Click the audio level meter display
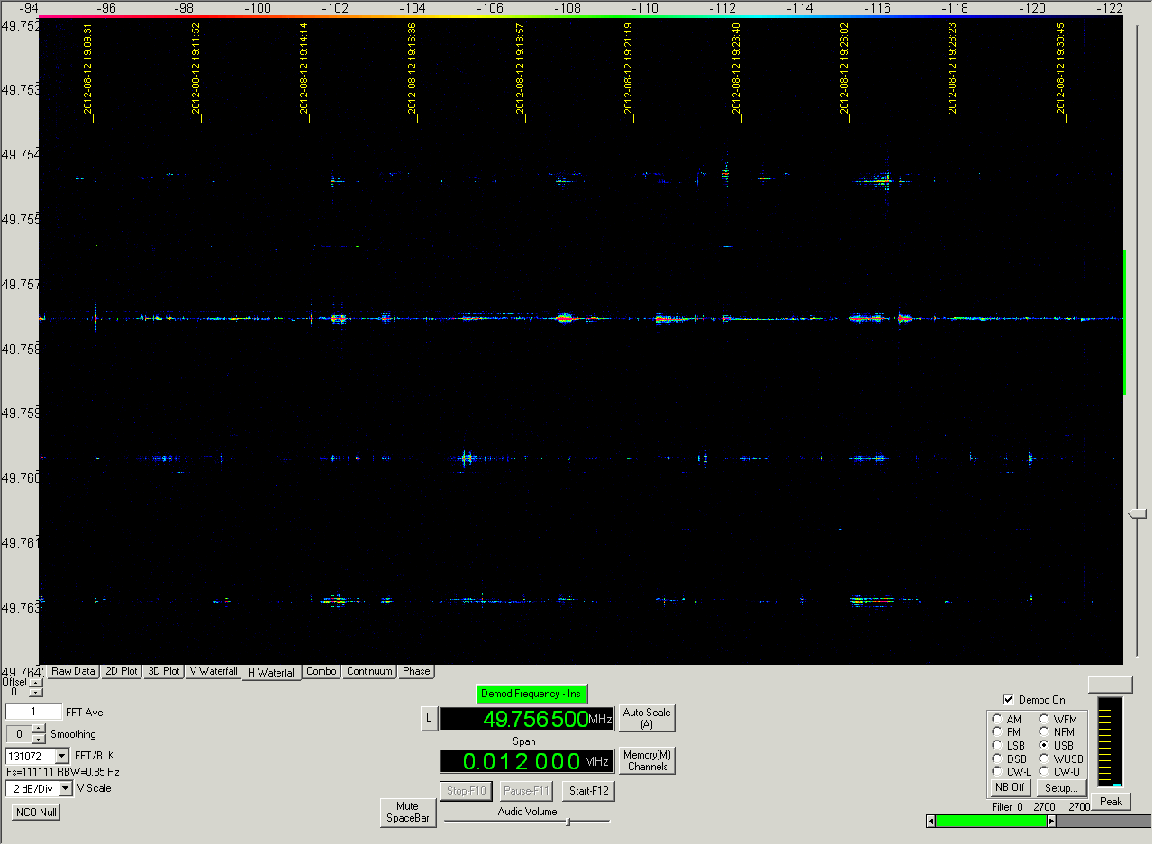This screenshot has height=845, width=1153. point(1111,742)
